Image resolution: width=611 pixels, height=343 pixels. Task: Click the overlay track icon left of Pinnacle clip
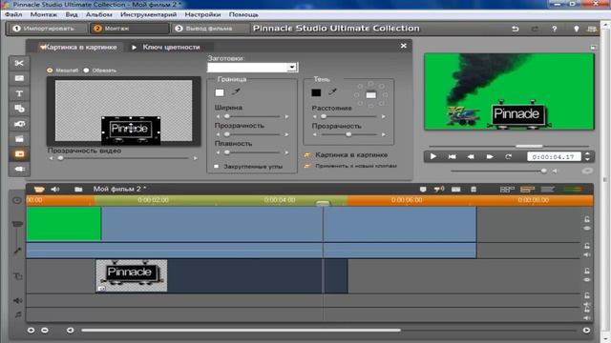pyautogui.click(x=18, y=276)
